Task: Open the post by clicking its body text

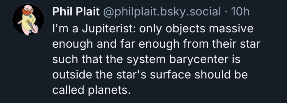Action: coord(156,60)
